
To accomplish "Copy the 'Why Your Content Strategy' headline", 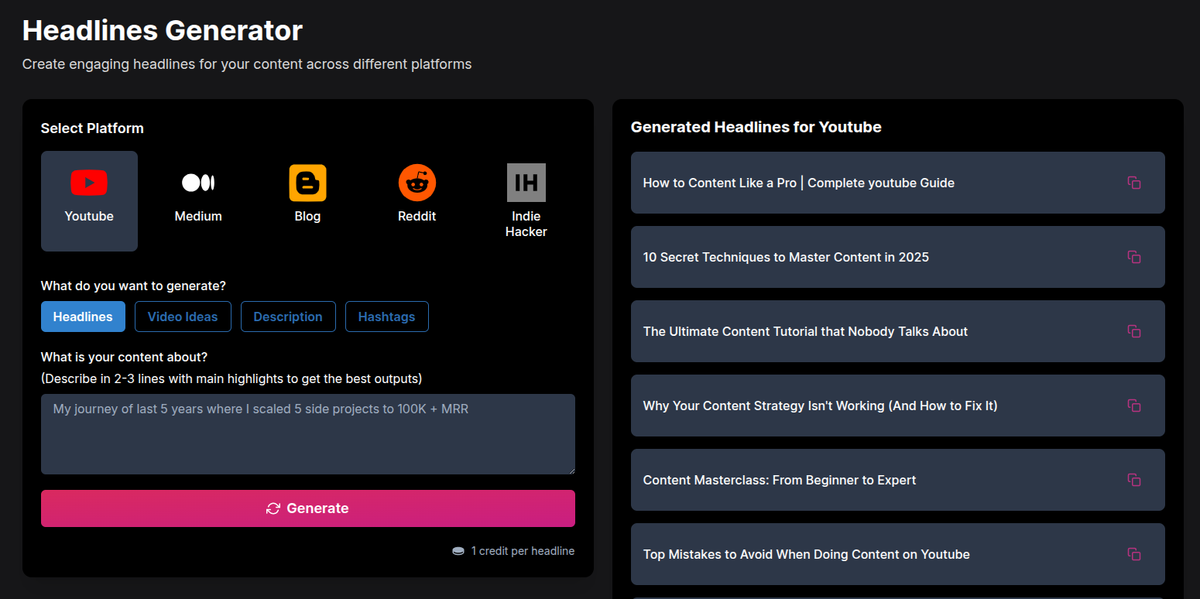I will [x=1133, y=406].
